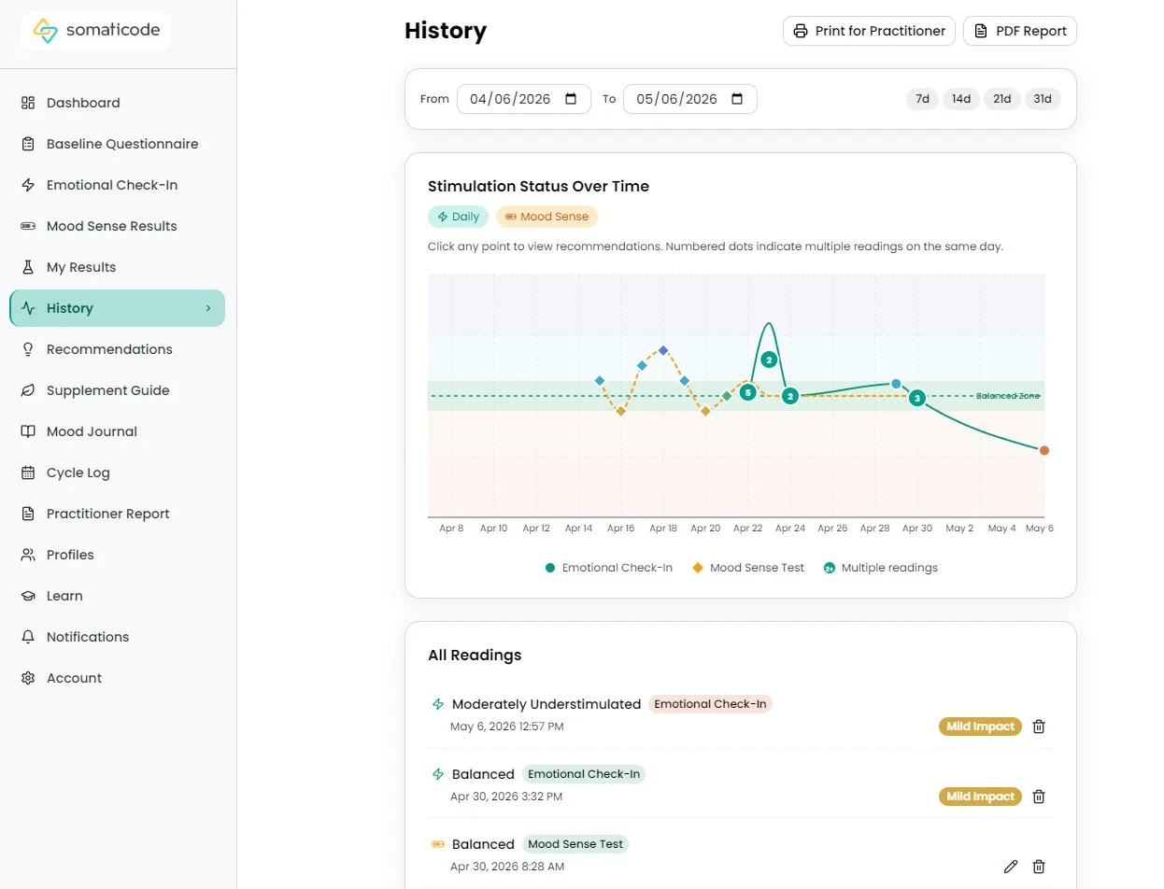This screenshot has height=889, width=1164.
Task: Click the Mood Sense Results battery icon
Action: [28, 226]
